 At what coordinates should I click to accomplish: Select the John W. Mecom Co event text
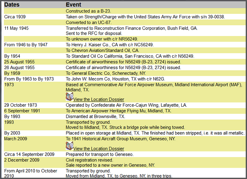point(115,79)
